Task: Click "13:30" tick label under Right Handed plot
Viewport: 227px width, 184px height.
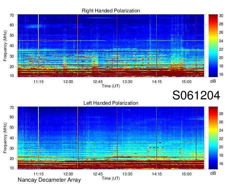Action: pos(127,82)
